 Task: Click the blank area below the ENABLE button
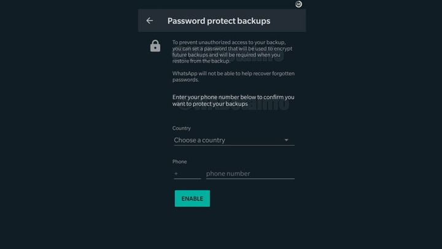pyautogui.click(x=221, y=227)
